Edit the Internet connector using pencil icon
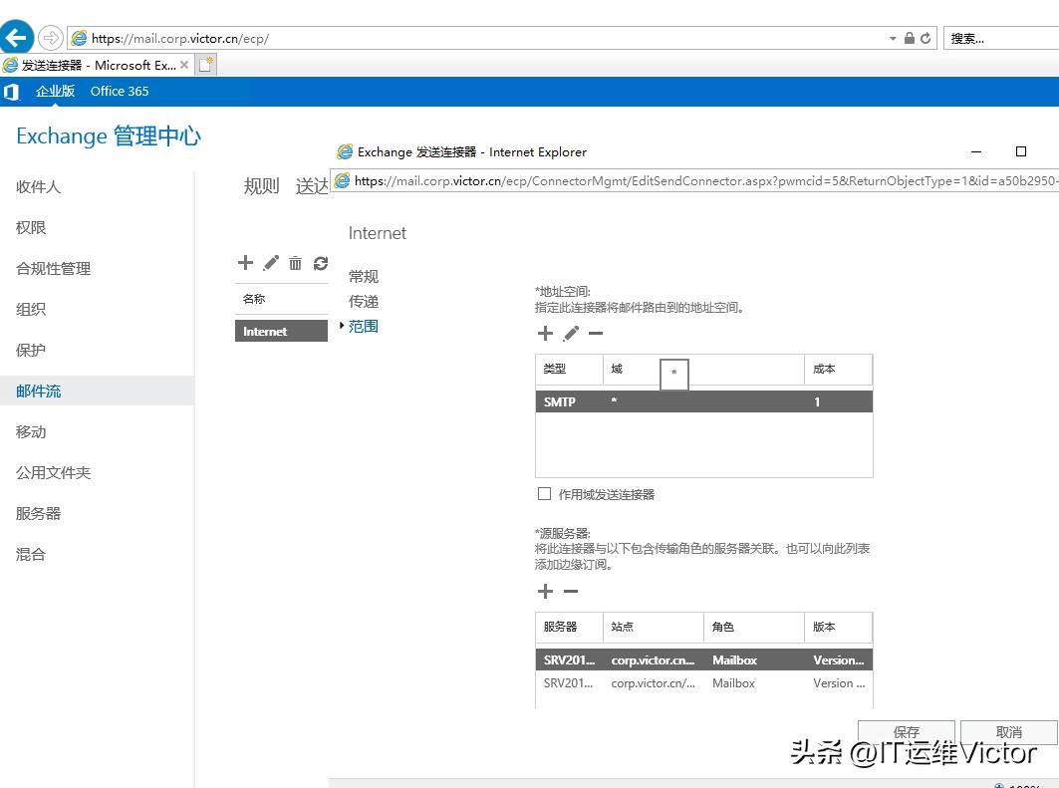 269,262
